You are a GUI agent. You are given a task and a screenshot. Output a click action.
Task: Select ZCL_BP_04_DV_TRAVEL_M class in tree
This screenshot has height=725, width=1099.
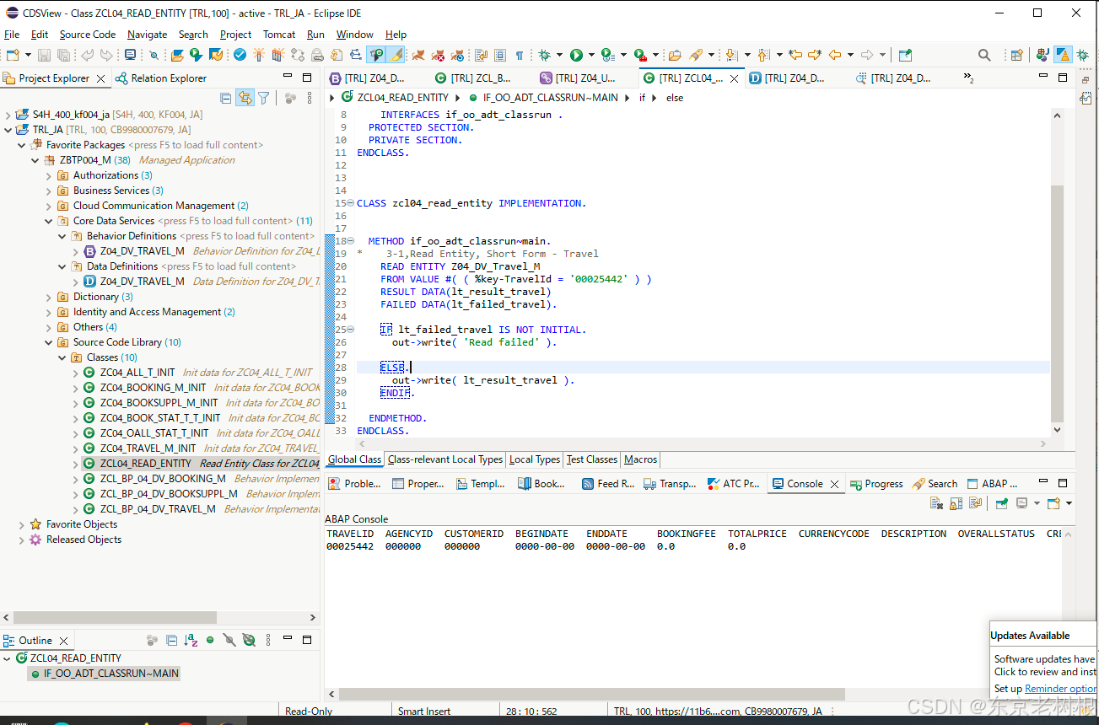coord(158,509)
